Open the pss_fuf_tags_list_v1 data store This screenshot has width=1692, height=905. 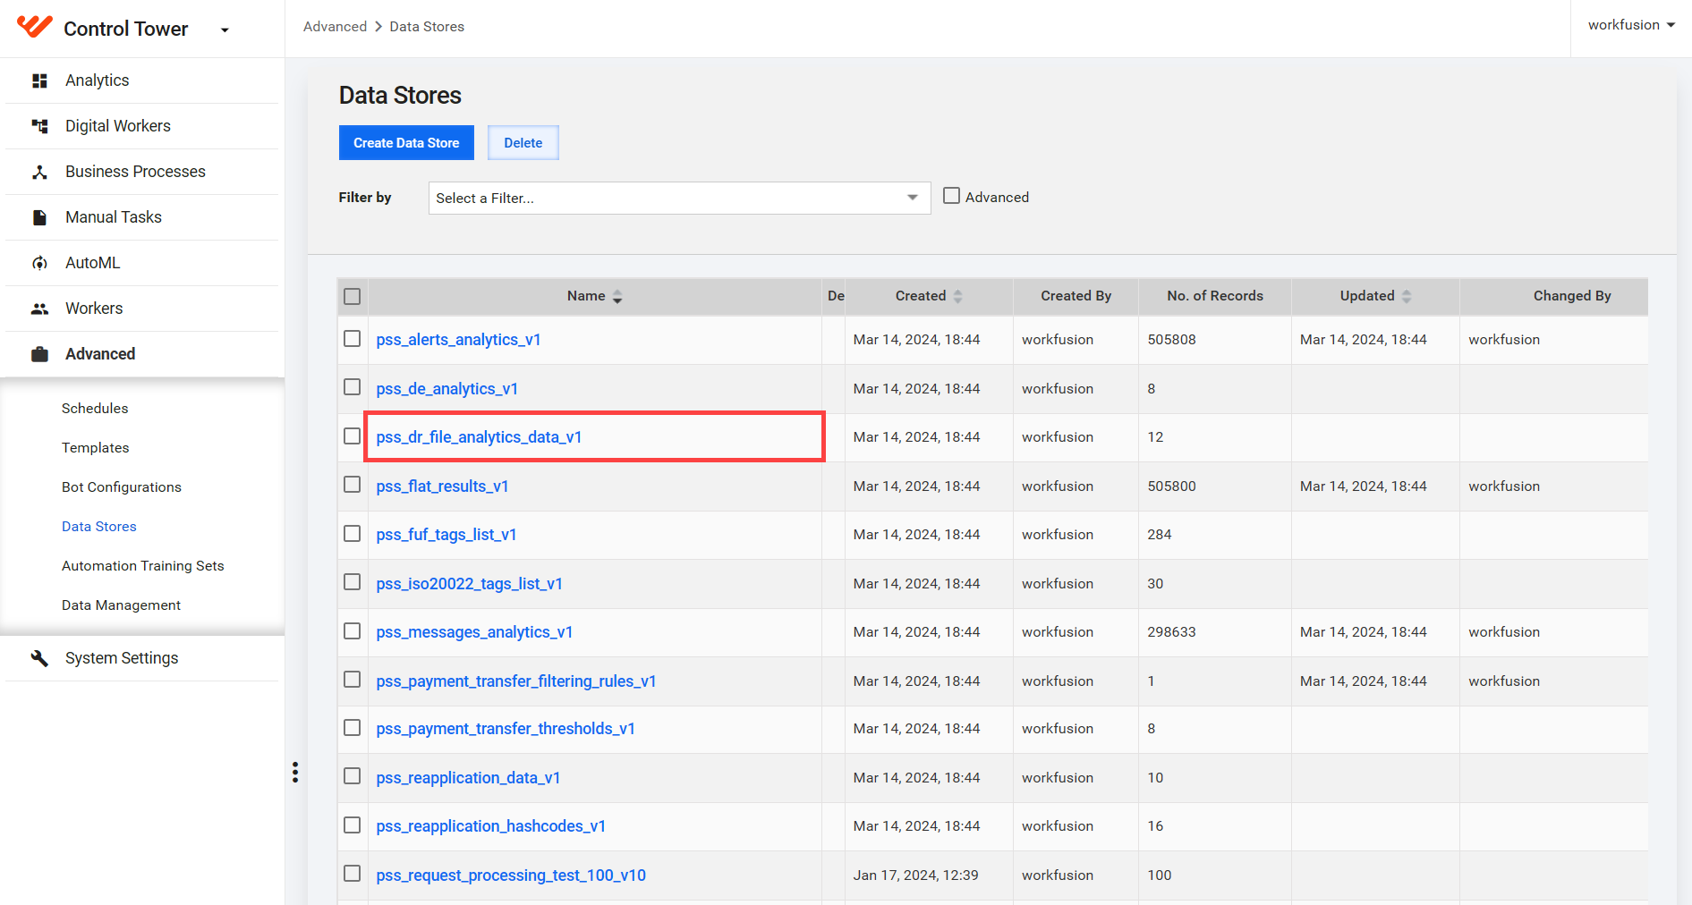[446, 535]
